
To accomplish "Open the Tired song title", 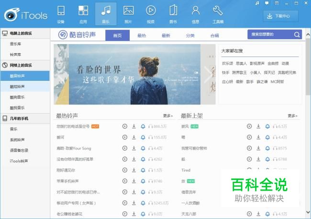I will click(x=186, y=170).
